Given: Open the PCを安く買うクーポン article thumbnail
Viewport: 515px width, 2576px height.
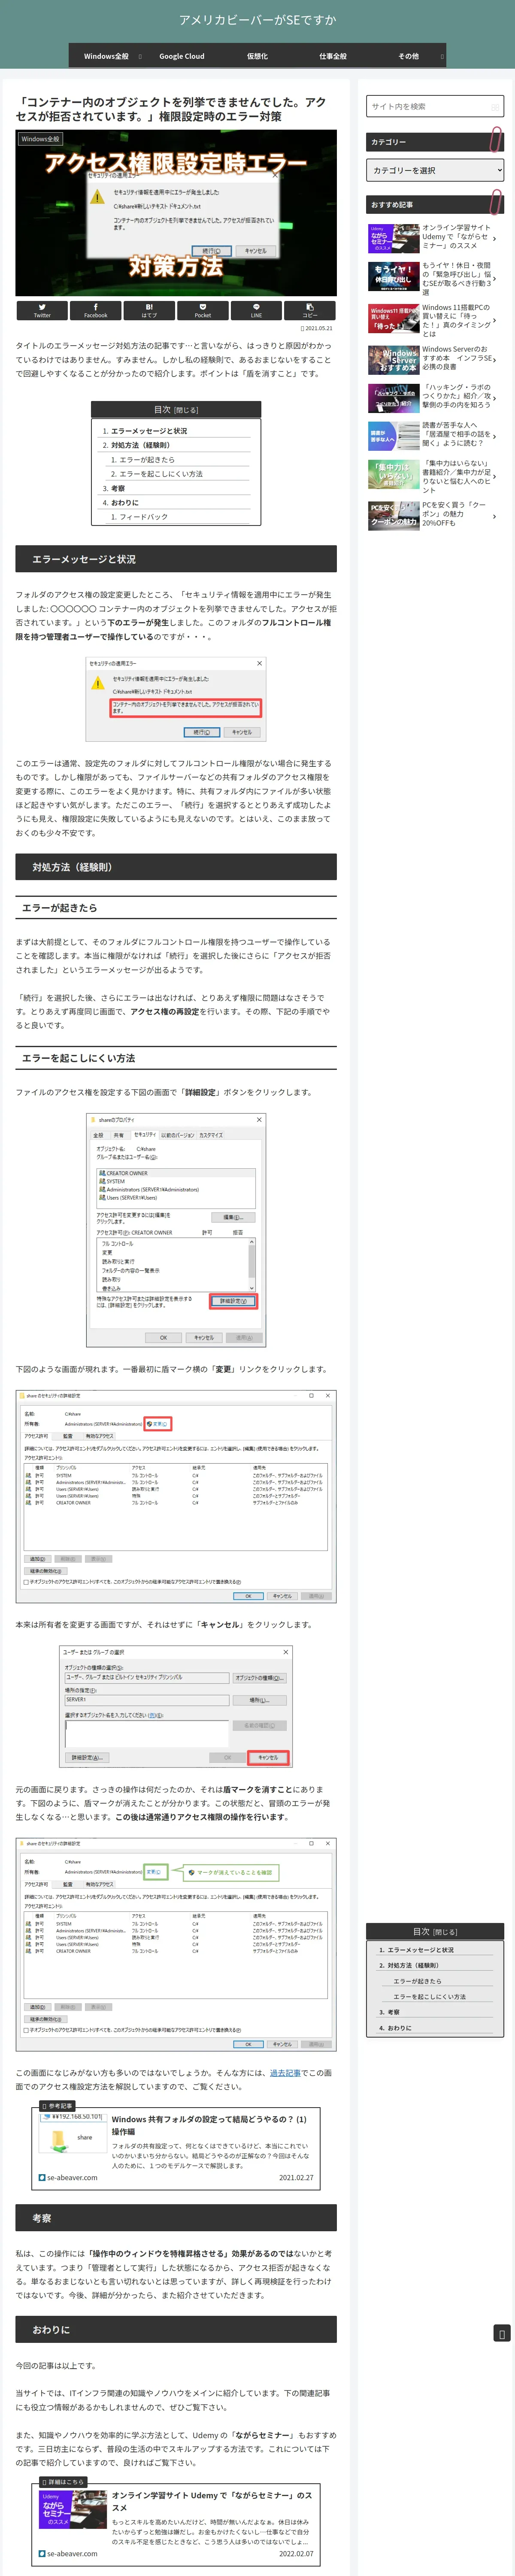Looking at the screenshot, I should (x=393, y=515).
